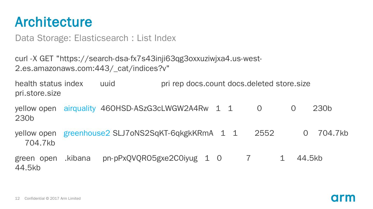
Task: Click the .kibana index name
Action: (x=77, y=158)
